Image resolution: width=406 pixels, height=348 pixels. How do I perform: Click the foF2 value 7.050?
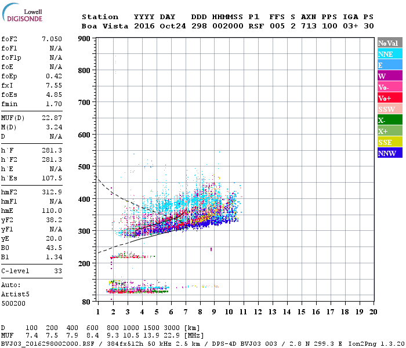point(52,39)
